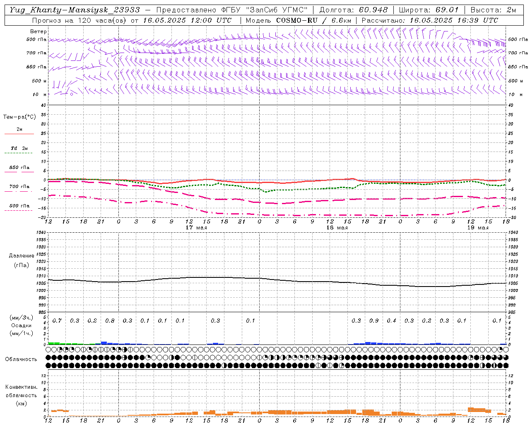Click the Ветер panel label
Screen dimensions: 530x424
(38, 31)
